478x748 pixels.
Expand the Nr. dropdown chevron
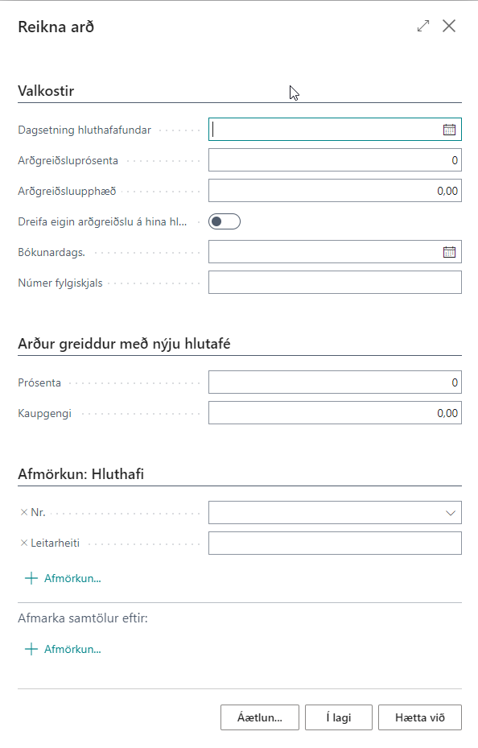click(x=450, y=514)
